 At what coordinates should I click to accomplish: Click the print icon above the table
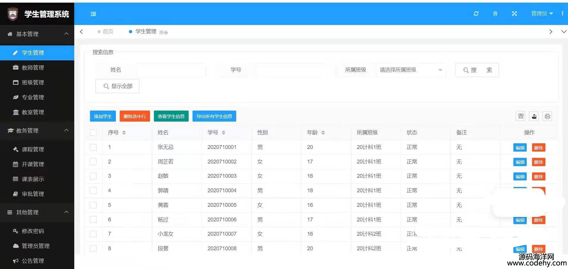pyautogui.click(x=547, y=116)
